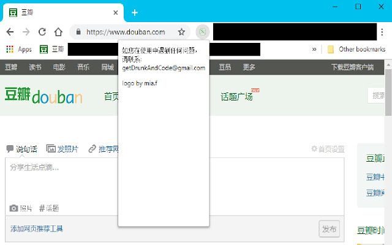Select 同城 in the top navigation bar

point(108,67)
